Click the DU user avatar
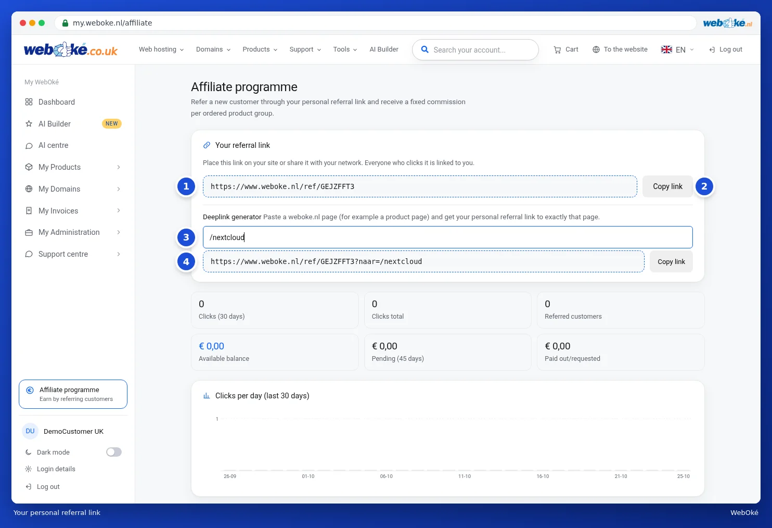The height and width of the screenshot is (528, 772). click(30, 431)
